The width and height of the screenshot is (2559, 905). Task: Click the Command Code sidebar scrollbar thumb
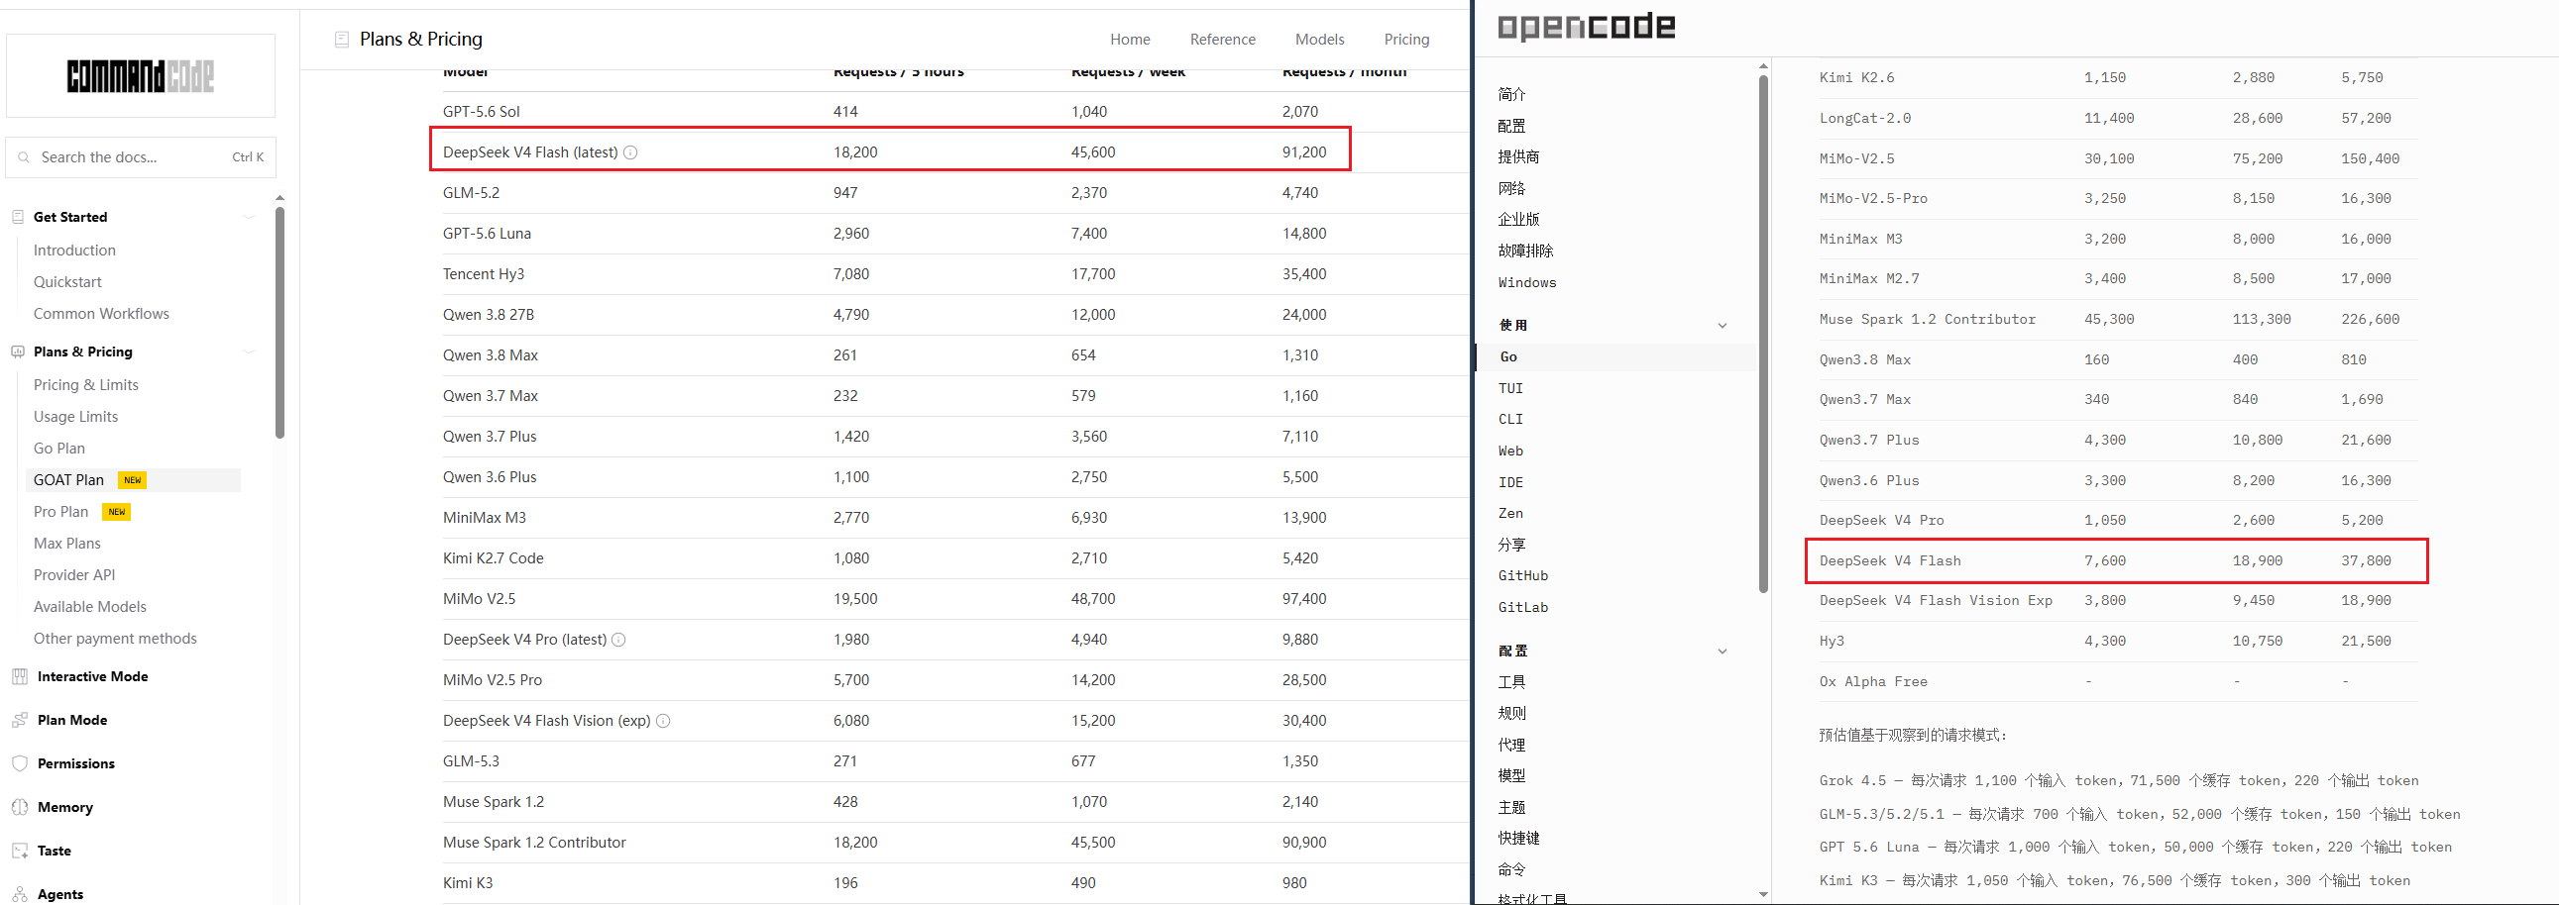(280, 323)
